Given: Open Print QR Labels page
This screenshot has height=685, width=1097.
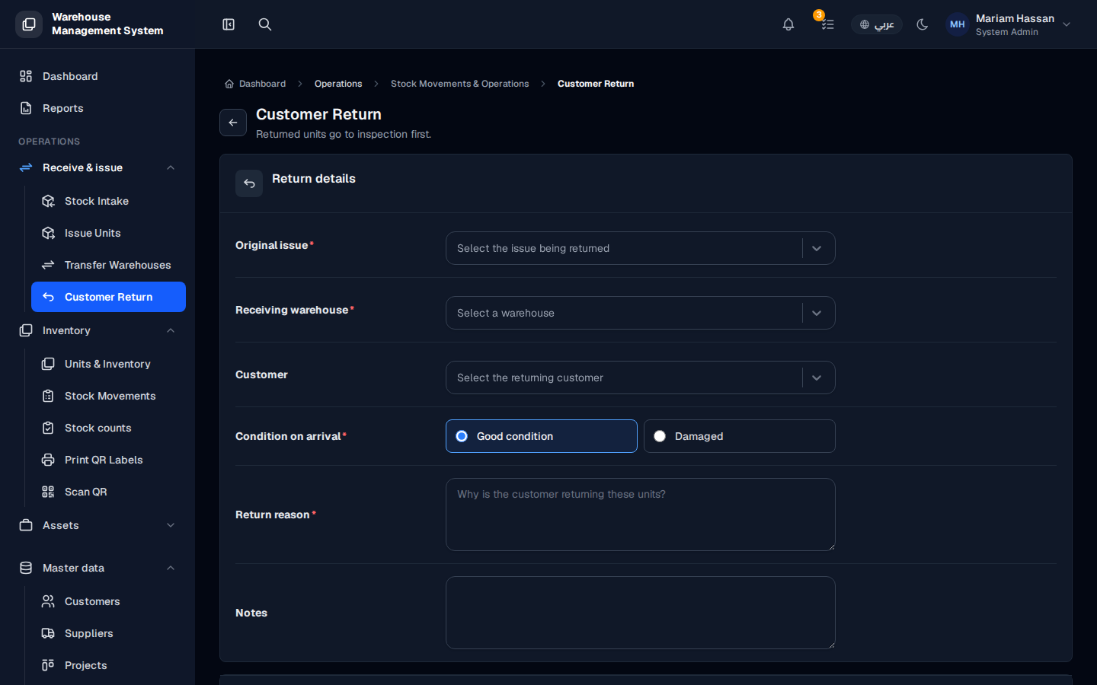Looking at the screenshot, I should coord(108,460).
